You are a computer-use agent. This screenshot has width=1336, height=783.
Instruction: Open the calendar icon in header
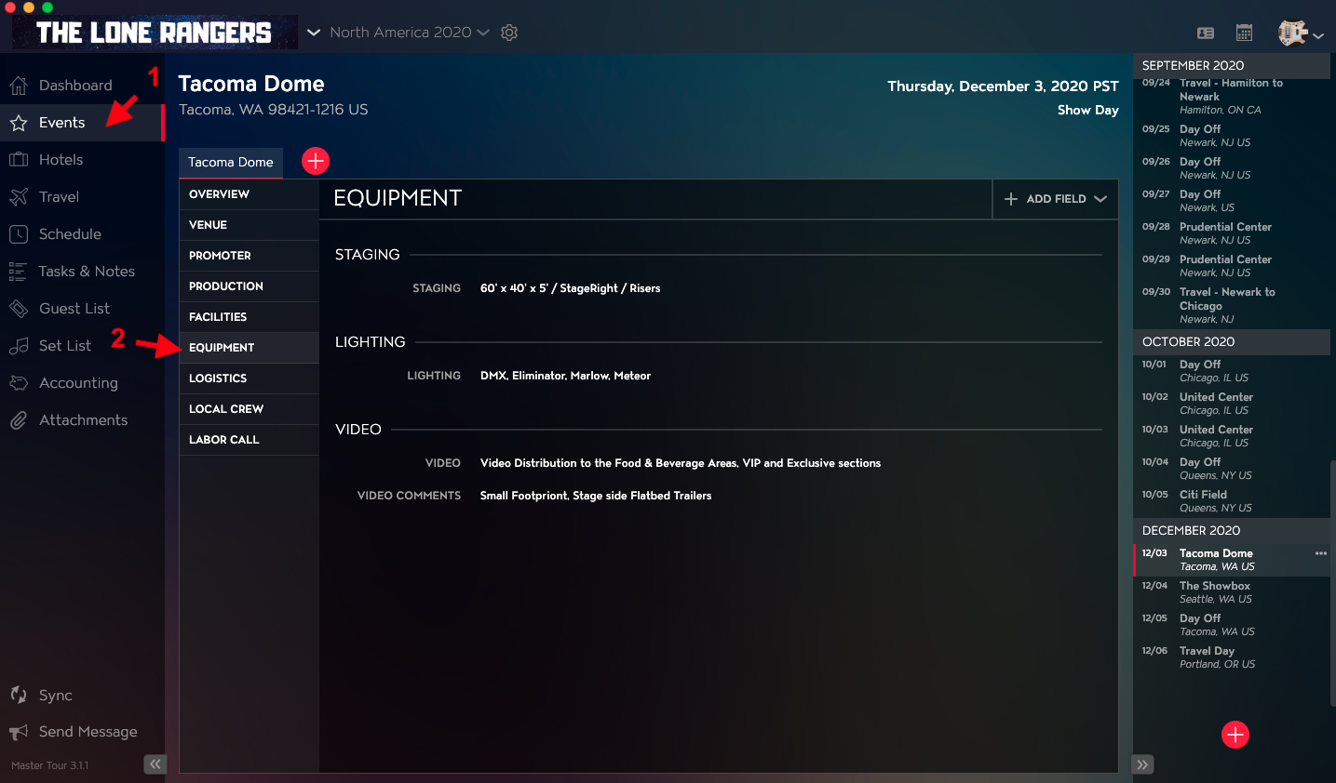click(x=1244, y=33)
